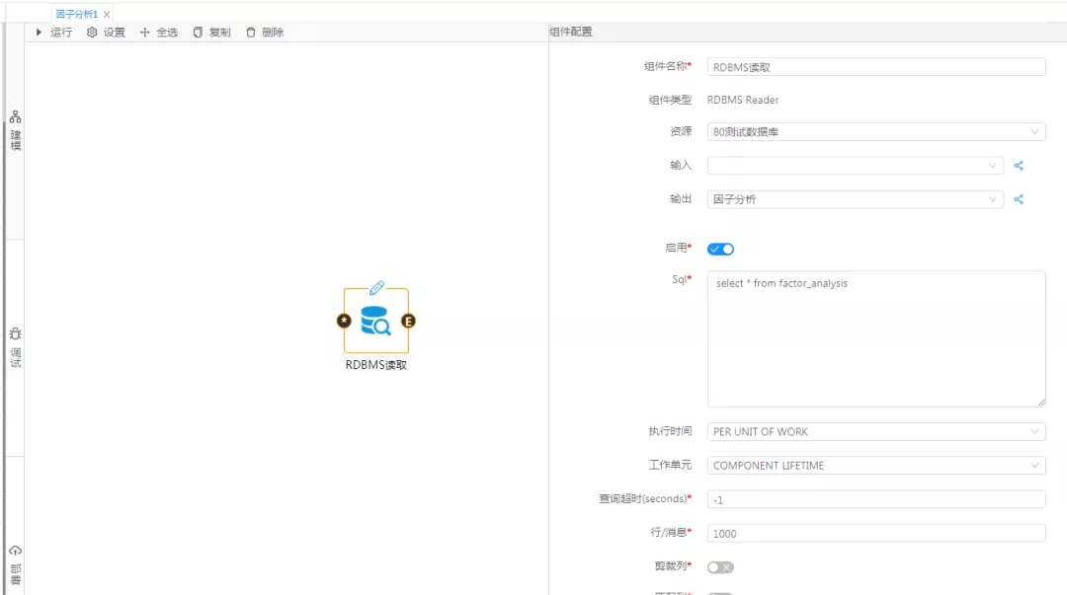
Task: Click the pencil edit icon above node
Action: pyautogui.click(x=376, y=287)
